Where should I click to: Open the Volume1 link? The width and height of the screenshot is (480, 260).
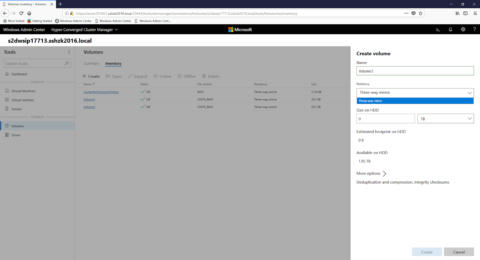89,100
